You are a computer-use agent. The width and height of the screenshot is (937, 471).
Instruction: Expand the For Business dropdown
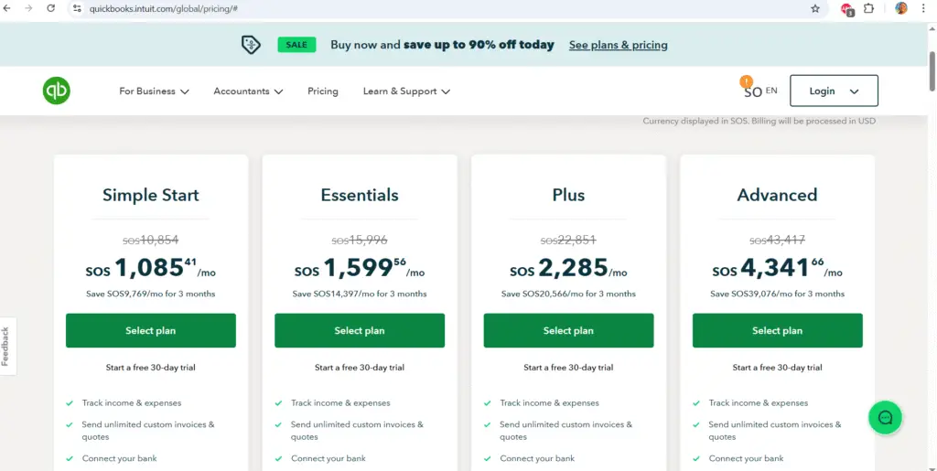point(154,91)
